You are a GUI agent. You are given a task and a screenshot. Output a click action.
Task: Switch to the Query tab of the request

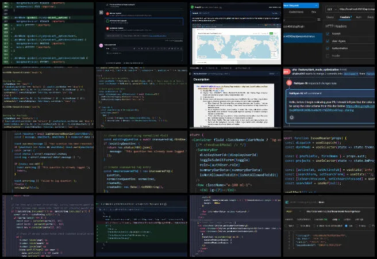tap(330, 17)
